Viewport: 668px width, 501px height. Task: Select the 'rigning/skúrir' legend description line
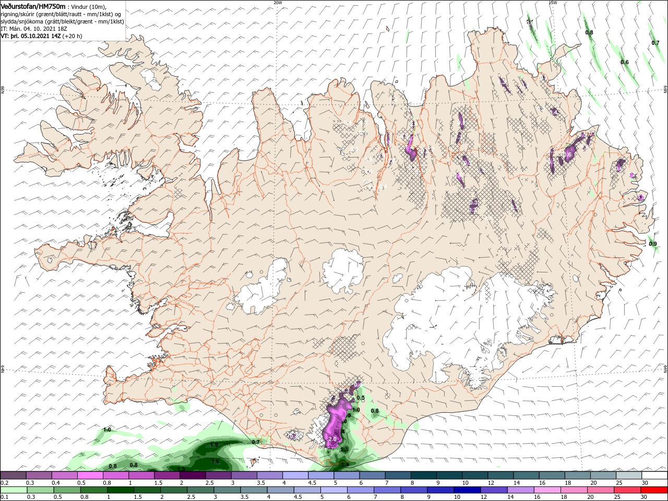coord(61,14)
